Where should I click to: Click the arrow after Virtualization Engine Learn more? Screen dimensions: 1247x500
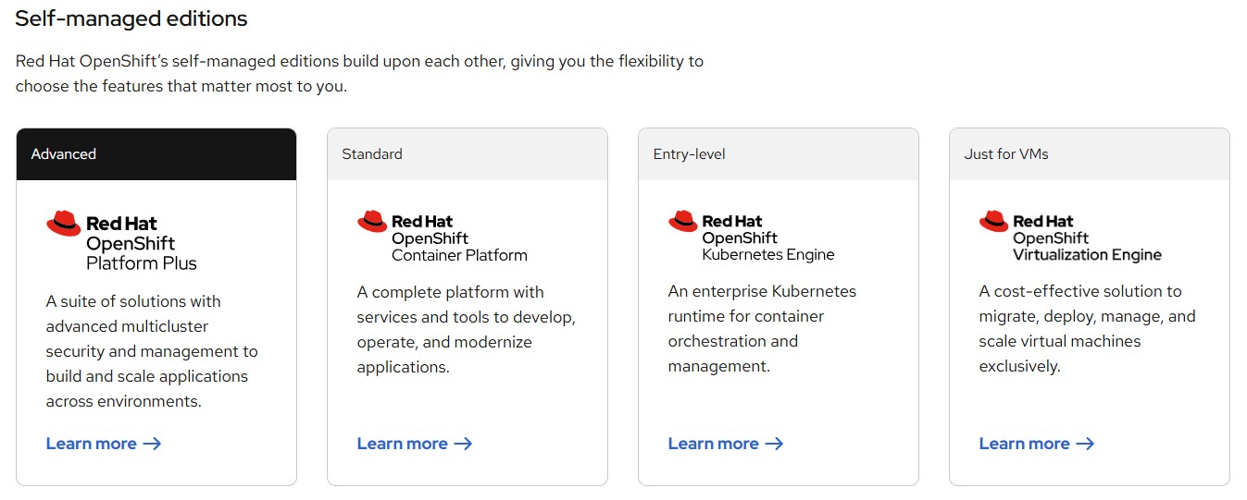(1086, 444)
